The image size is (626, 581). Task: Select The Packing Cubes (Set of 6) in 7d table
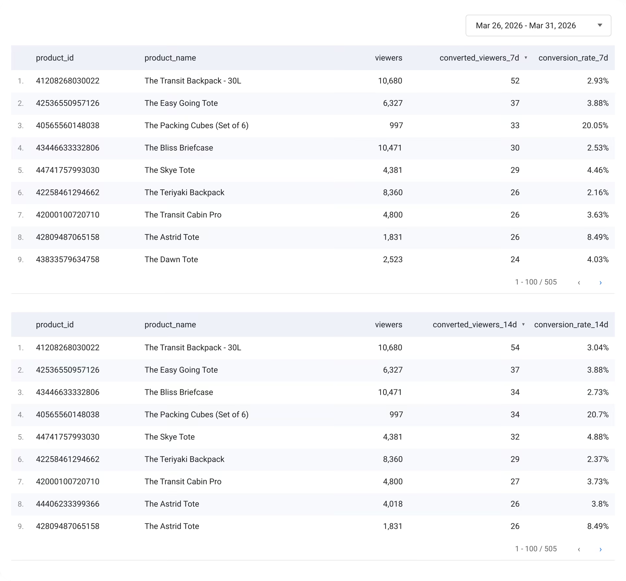point(196,126)
